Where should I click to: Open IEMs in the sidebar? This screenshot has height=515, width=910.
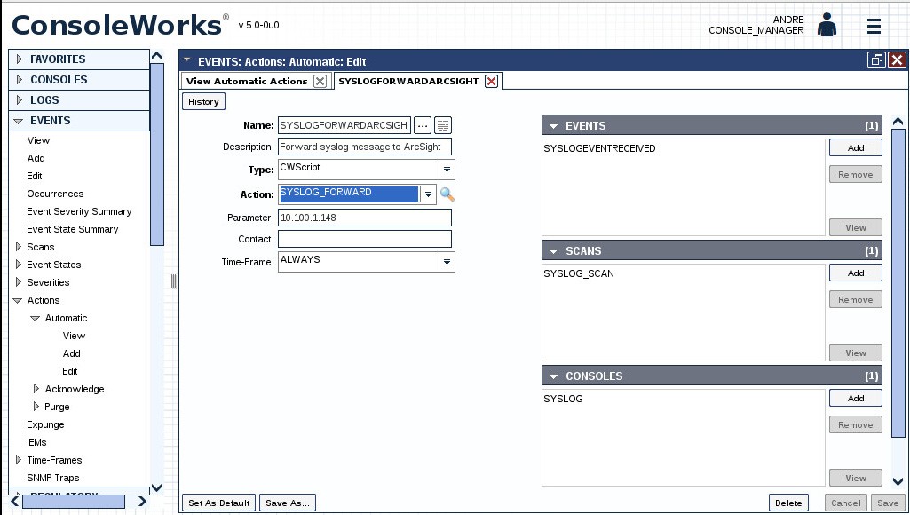point(36,442)
